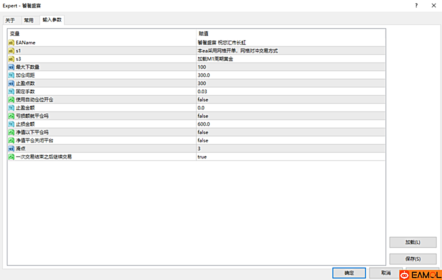442x280 pixels.
Task: Select true value of 一次交易结束之后继续交易
Action: [x=202, y=157]
